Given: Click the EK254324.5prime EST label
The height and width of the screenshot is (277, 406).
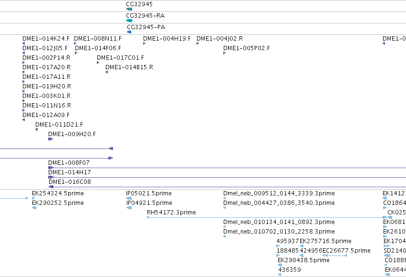Looking at the screenshot, I should (58, 193).
